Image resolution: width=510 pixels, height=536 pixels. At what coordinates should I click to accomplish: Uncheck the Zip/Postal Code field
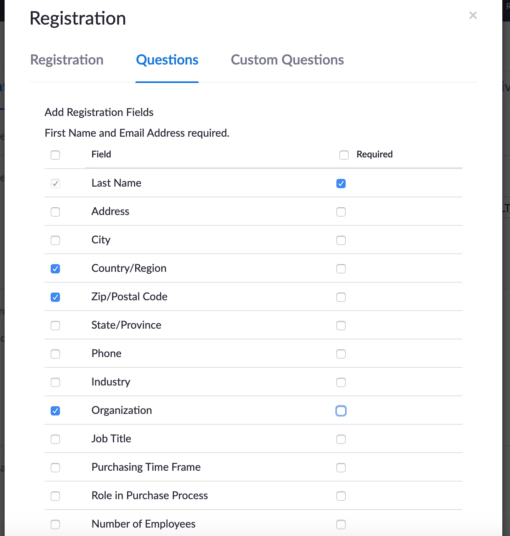coord(55,297)
